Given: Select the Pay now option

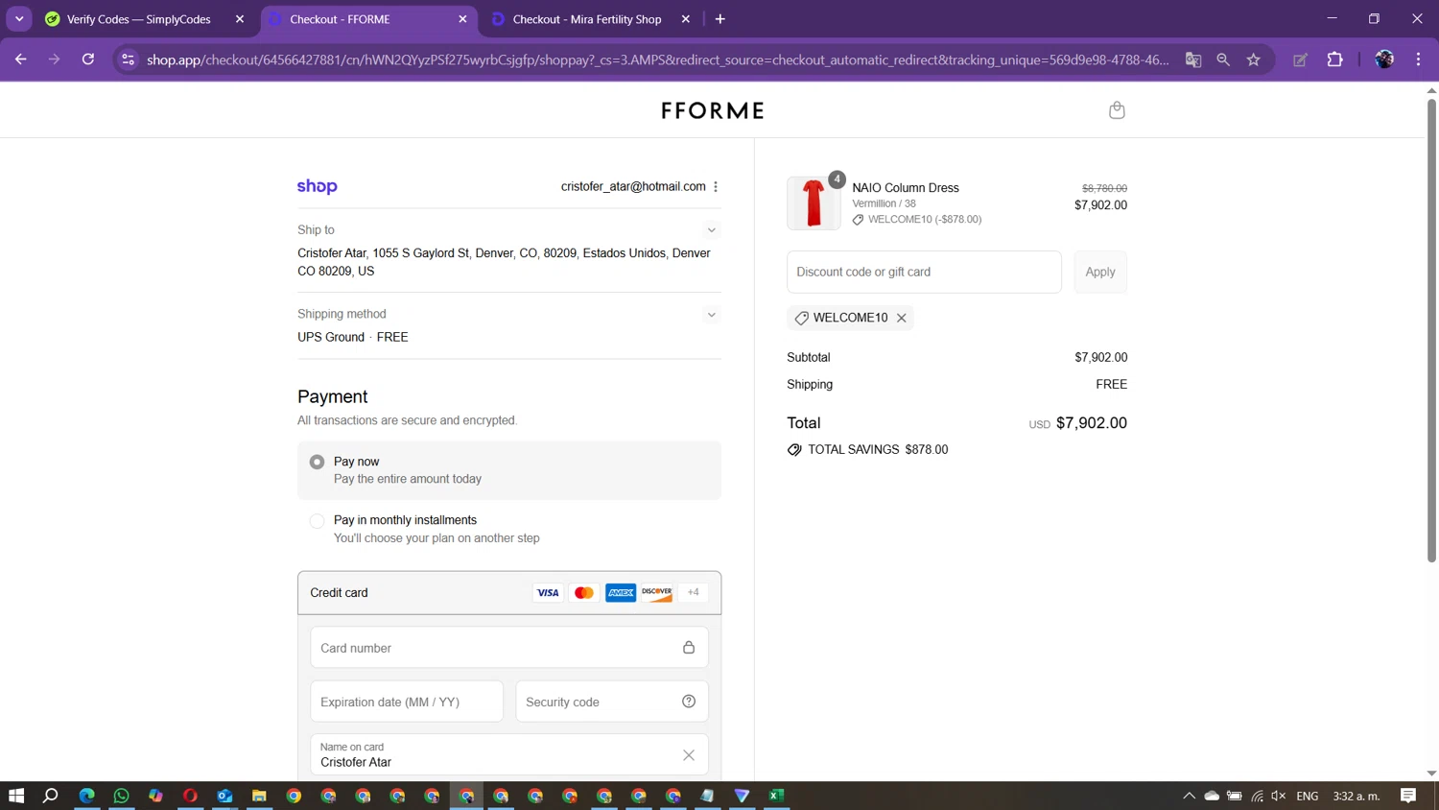Looking at the screenshot, I should 509,470.
